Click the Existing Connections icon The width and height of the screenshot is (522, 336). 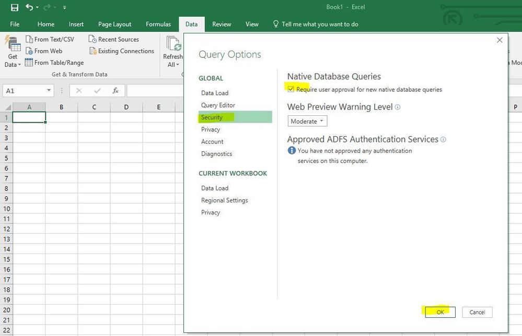tap(92, 51)
